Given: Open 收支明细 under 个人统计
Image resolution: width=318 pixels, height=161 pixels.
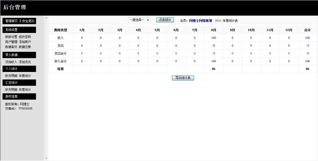Looking at the screenshot, I should (x=11, y=76).
